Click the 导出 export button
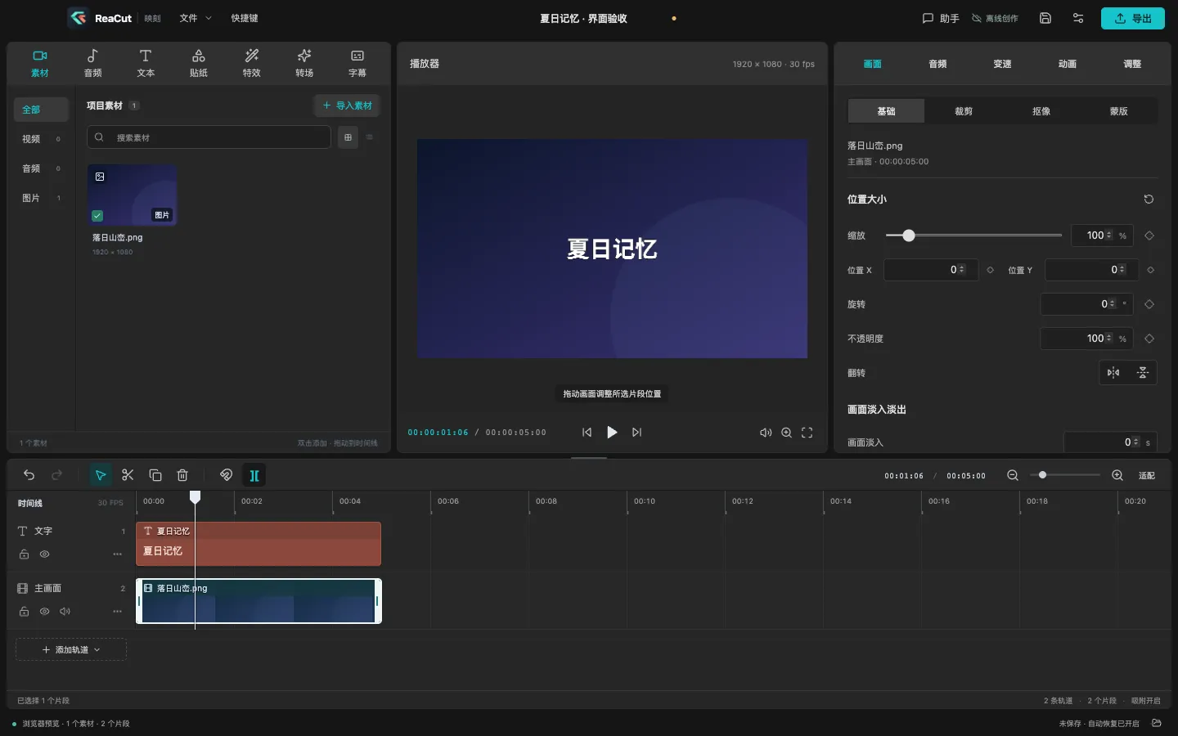This screenshot has height=736, width=1178. [1133, 18]
